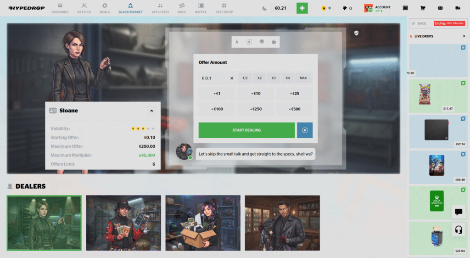Viewport: 470px width, 258px height.
Task: Open the Free Drop page
Action: pyautogui.click(x=224, y=8)
